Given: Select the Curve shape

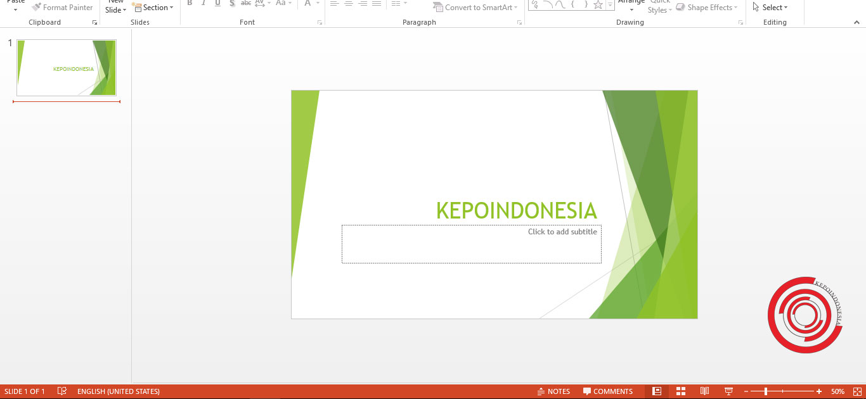Looking at the screenshot, I should [x=560, y=4].
